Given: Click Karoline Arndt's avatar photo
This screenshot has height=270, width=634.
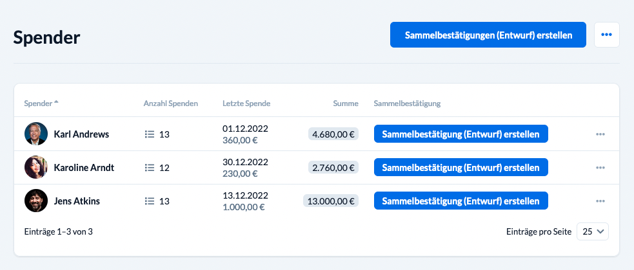Looking at the screenshot, I should coord(36,167).
